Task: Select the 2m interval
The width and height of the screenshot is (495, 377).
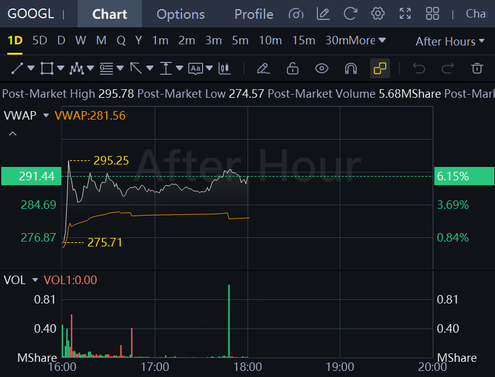Action: (187, 41)
